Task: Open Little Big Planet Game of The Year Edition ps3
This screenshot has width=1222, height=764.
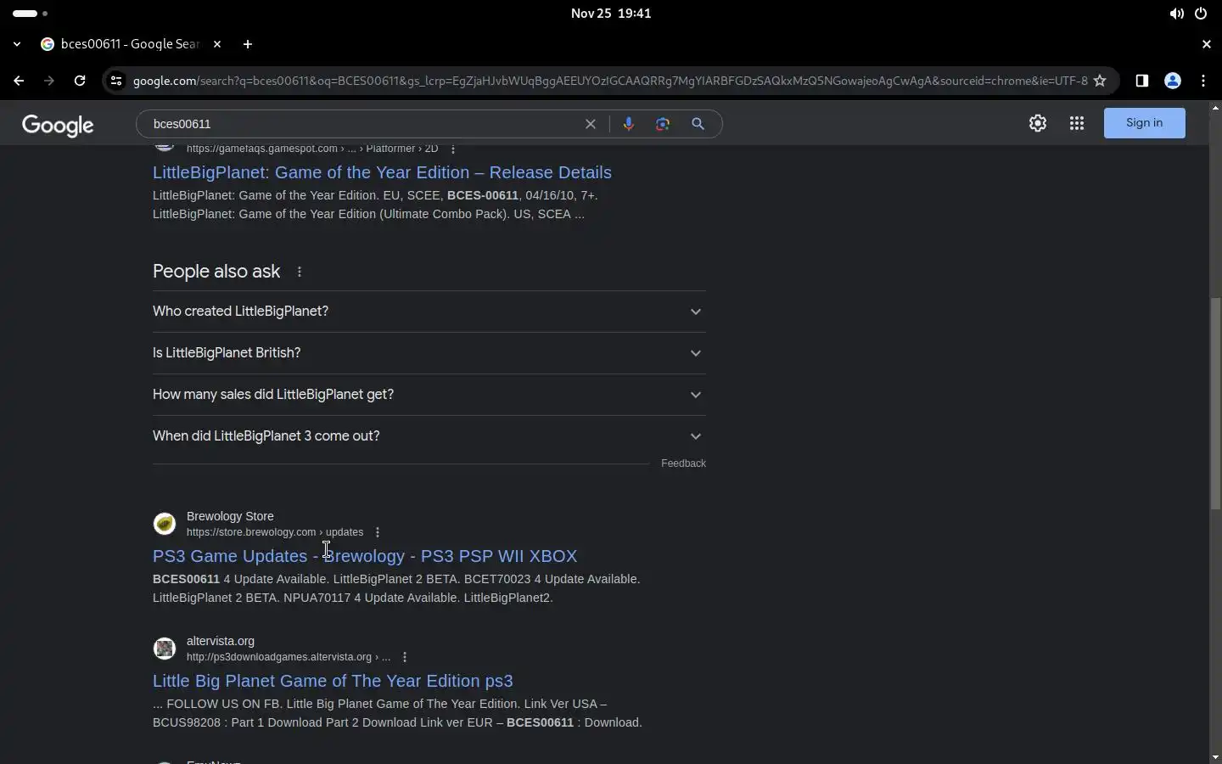Action: coord(333,681)
